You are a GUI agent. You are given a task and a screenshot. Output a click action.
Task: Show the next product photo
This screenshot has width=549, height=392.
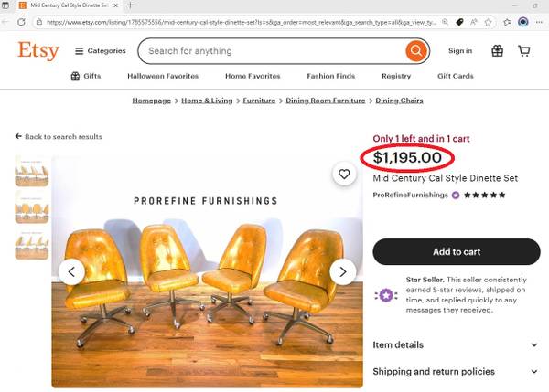(343, 271)
